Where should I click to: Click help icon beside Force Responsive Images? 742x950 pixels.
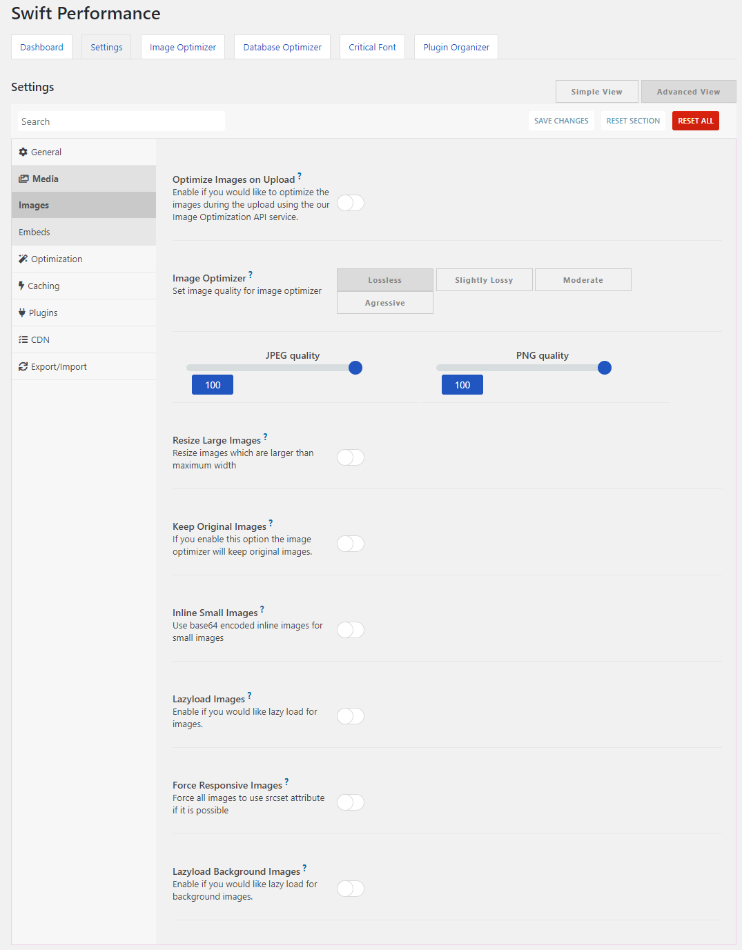pos(286,782)
